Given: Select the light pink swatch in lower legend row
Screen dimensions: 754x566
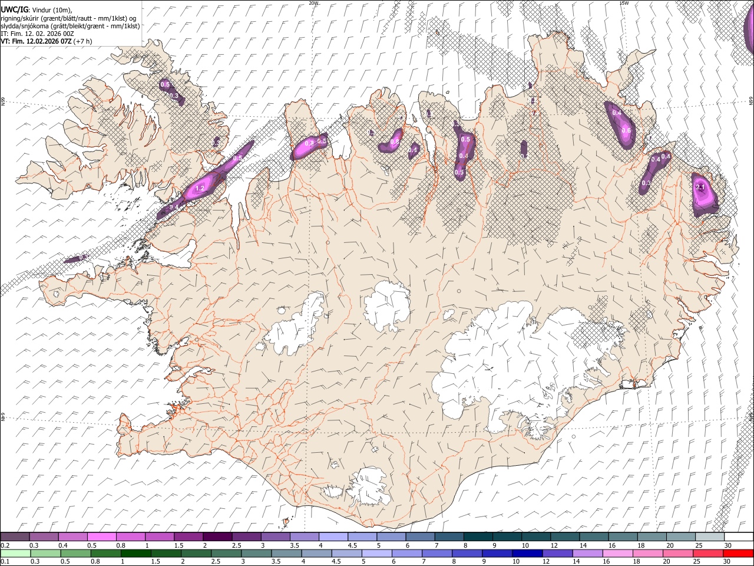Looking at the screenshot, I should pyautogui.click(x=617, y=554).
